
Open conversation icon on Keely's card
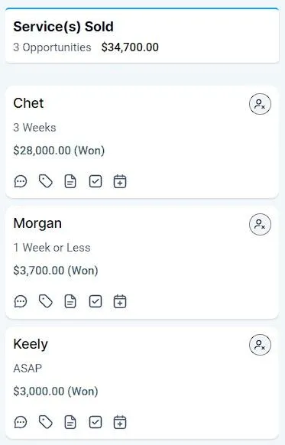pyautogui.click(x=21, y=422)
